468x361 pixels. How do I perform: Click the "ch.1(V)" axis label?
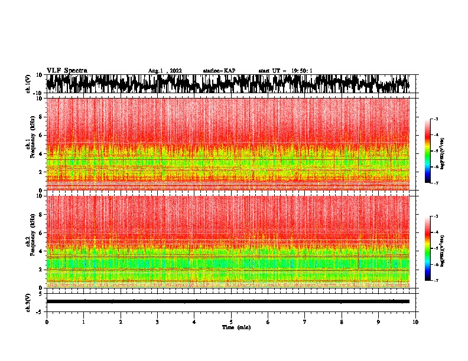(x=28, y=84)
